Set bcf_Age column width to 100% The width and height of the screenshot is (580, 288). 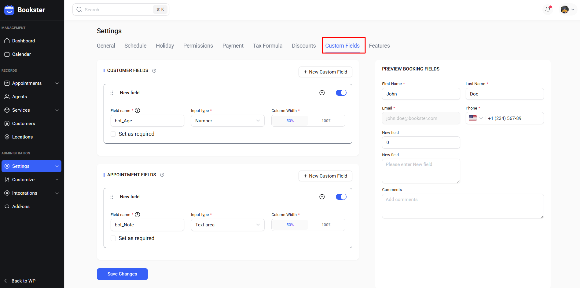tap(326, 121)
